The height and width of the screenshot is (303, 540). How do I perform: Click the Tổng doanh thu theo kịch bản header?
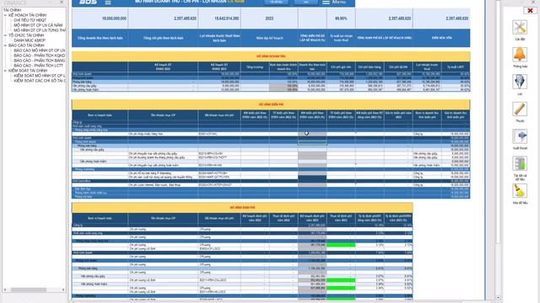click(x=100, y=38)
